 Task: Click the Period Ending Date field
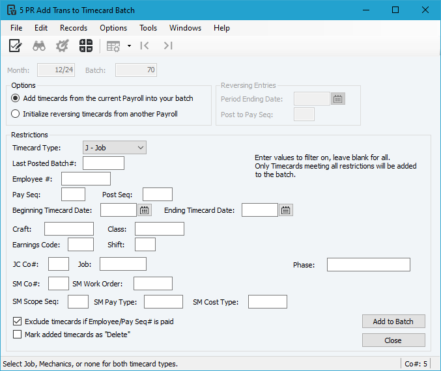coord(312,99)
